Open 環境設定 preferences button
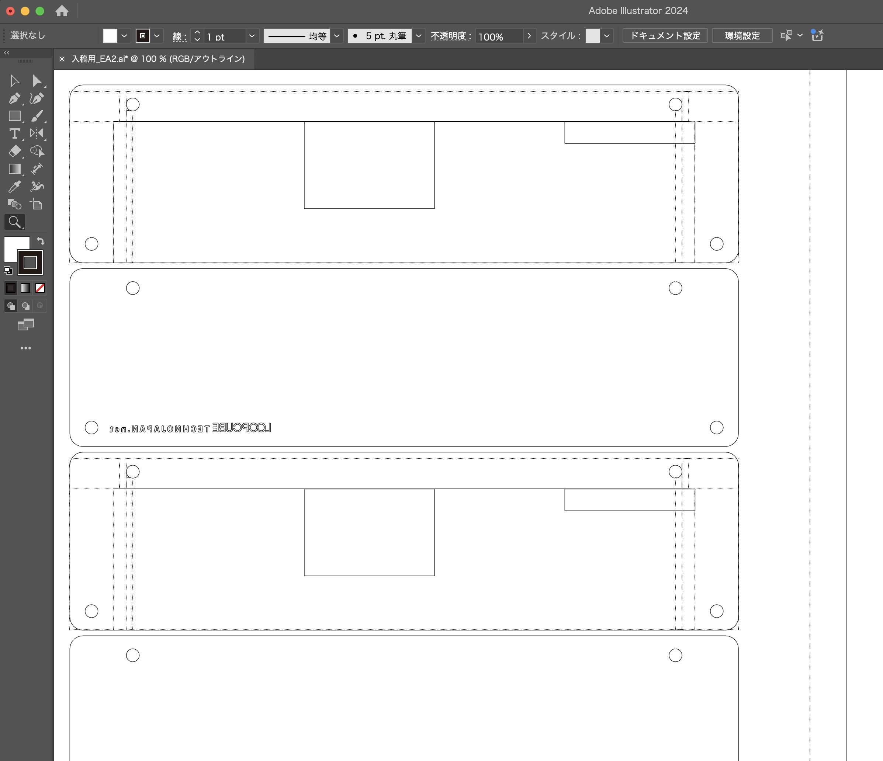883x761 pixels. (x=742, y=36)
